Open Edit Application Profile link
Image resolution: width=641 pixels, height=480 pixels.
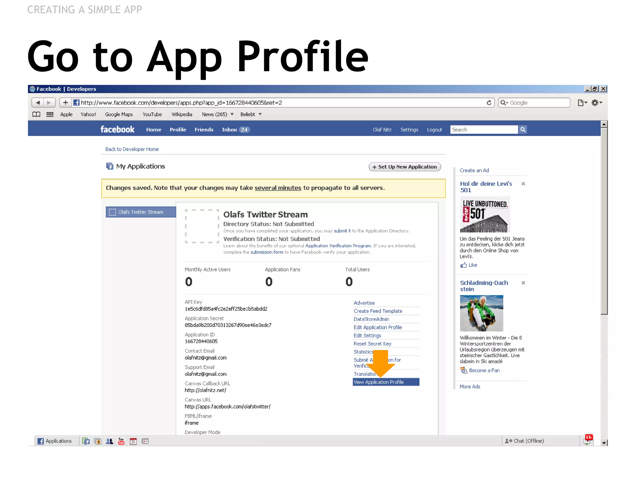click(378, 327)
